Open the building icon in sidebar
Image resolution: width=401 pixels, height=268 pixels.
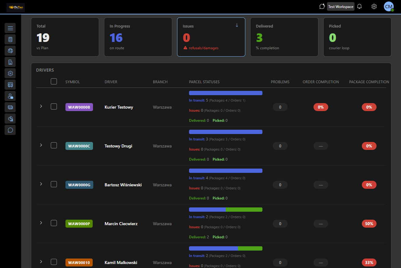point(10,62)
